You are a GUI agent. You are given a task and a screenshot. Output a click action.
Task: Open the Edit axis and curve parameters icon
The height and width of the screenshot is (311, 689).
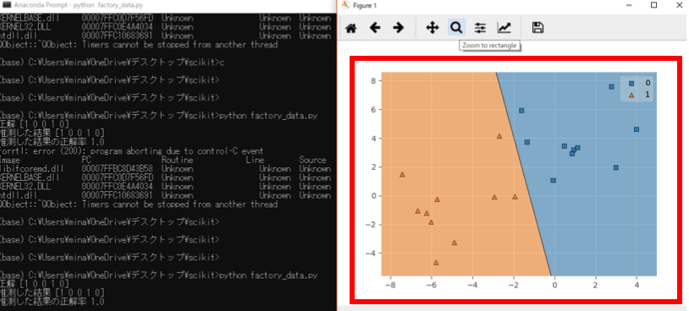(x=504, y=28)
